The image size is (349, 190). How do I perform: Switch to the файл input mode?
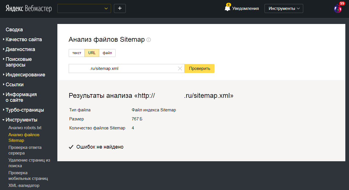(x=107, y=53)
